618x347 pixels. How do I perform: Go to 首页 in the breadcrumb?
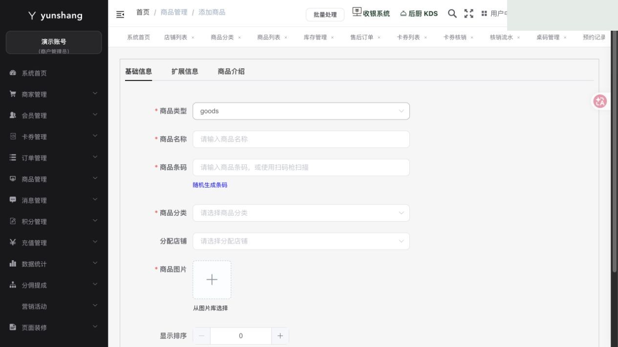click(143, 12)
